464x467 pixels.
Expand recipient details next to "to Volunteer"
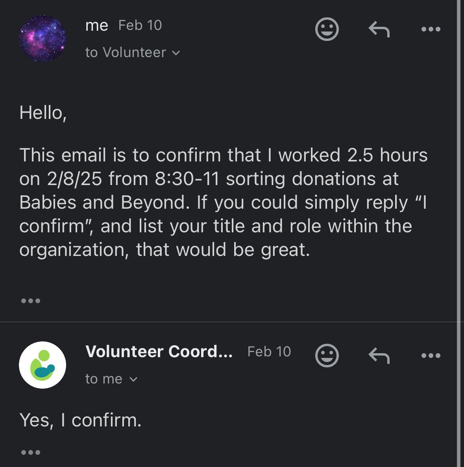point(176,53)
